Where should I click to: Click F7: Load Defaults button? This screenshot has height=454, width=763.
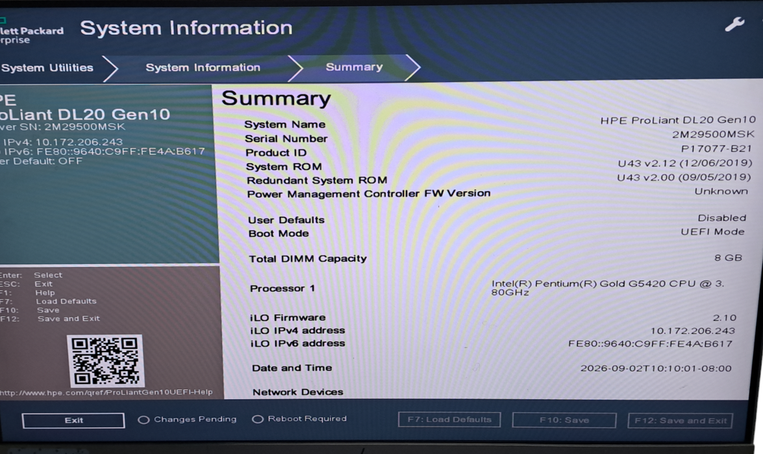[x=449, y=420]
